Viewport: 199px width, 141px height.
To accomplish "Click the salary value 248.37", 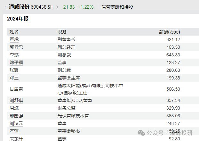I will click(173, 123).
